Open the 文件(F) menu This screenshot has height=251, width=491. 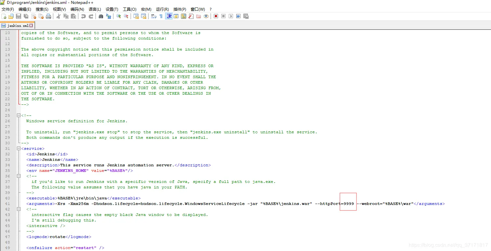8,9
